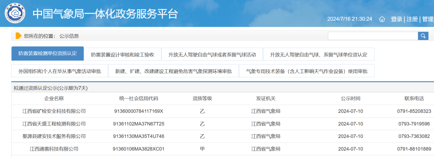This screenshot has width=434, height=157.
Task: Click grade 乙 in 江西省矿检安全科技 row
Action: pos(202,111)
